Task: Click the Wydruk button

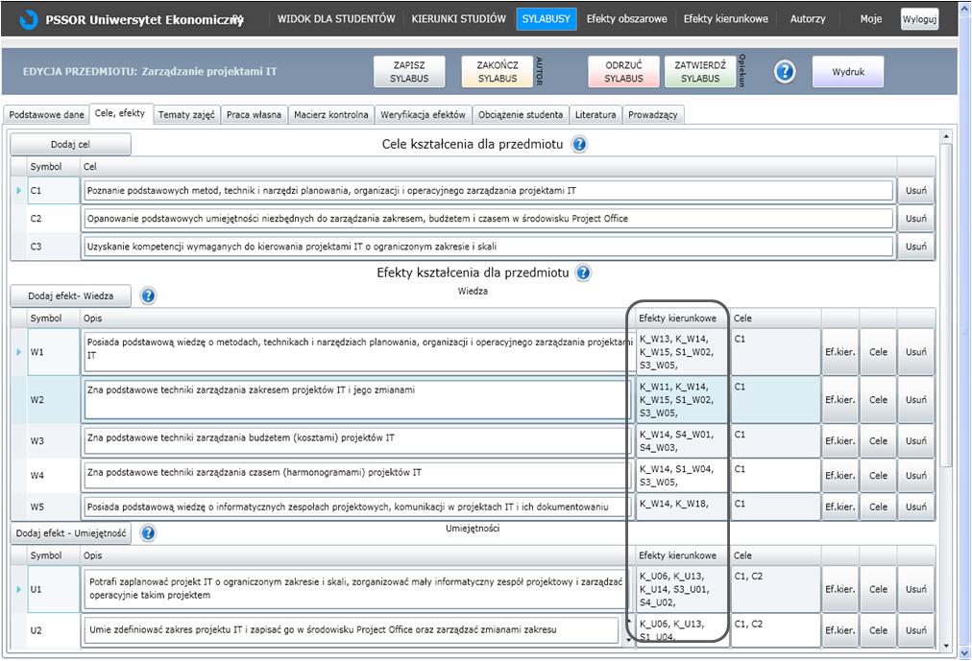Action: tap(848, 72)
